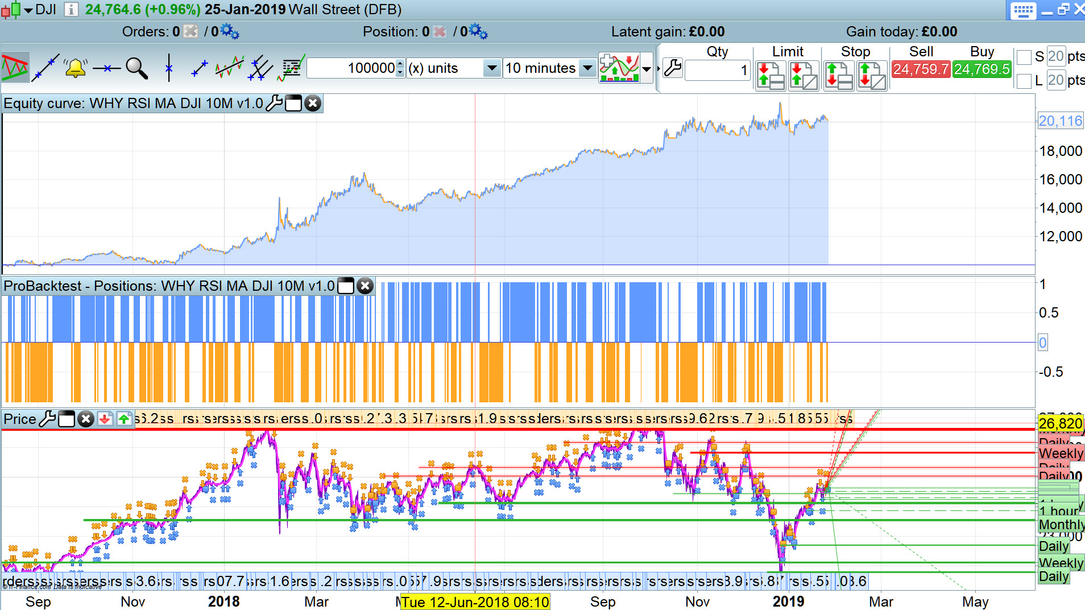Click the ProBacktest Positions panel title
The height and width of the screenshot is (610, 1085).
click(169, 286)
